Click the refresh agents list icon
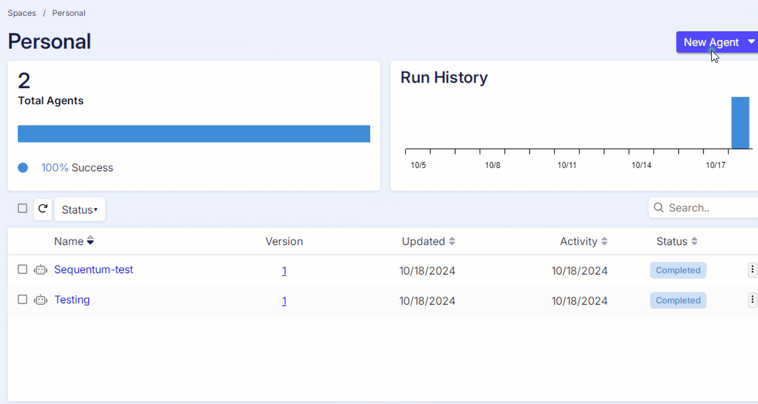Image resolution: width=758 pixels, height=404 pixels. [x=43, y=209]
